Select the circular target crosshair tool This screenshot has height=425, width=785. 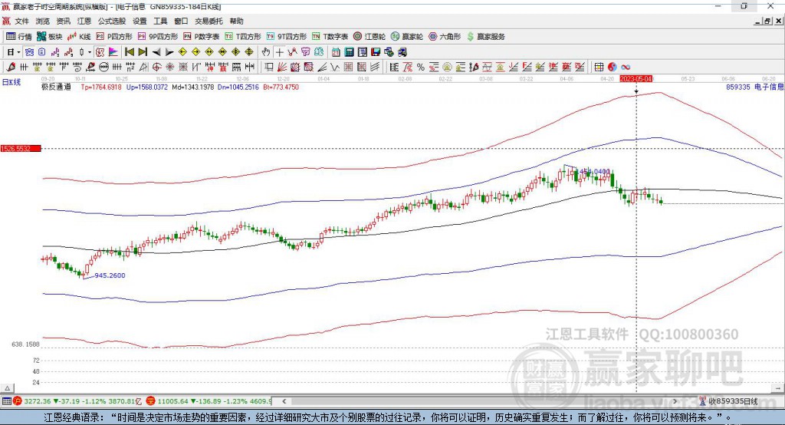click(156, 67)
